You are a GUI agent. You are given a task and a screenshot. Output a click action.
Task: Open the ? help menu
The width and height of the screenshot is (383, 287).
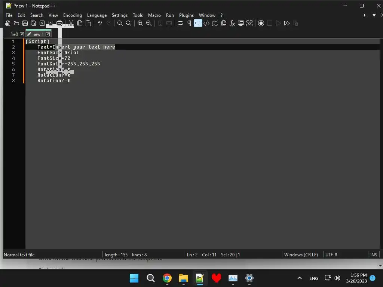(x=221, y=15)
